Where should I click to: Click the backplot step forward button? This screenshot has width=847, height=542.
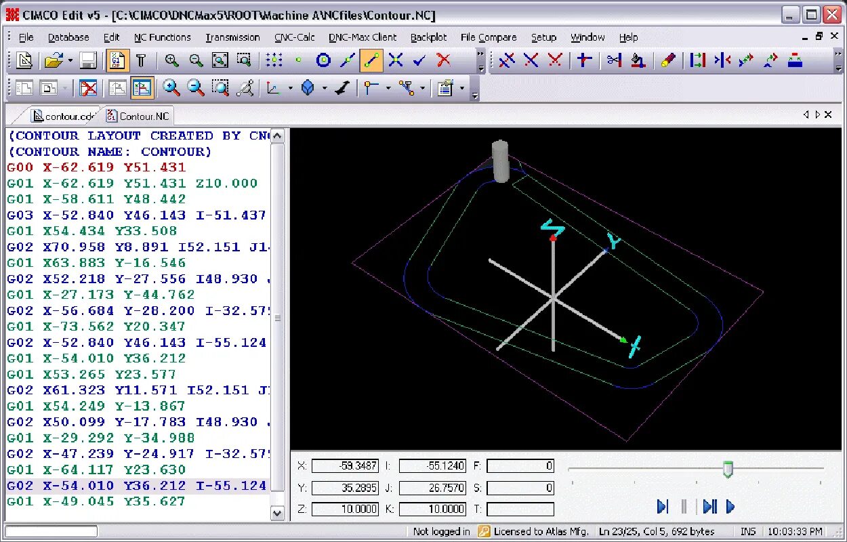point(663,506)
